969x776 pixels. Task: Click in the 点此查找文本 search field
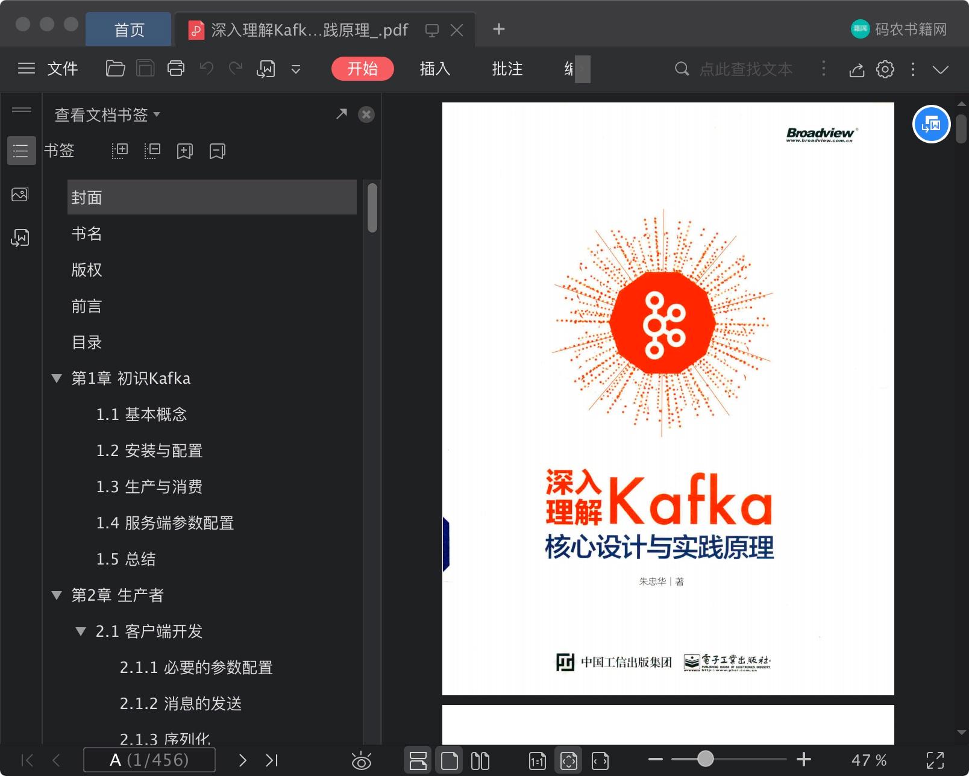tap(746, 69)
